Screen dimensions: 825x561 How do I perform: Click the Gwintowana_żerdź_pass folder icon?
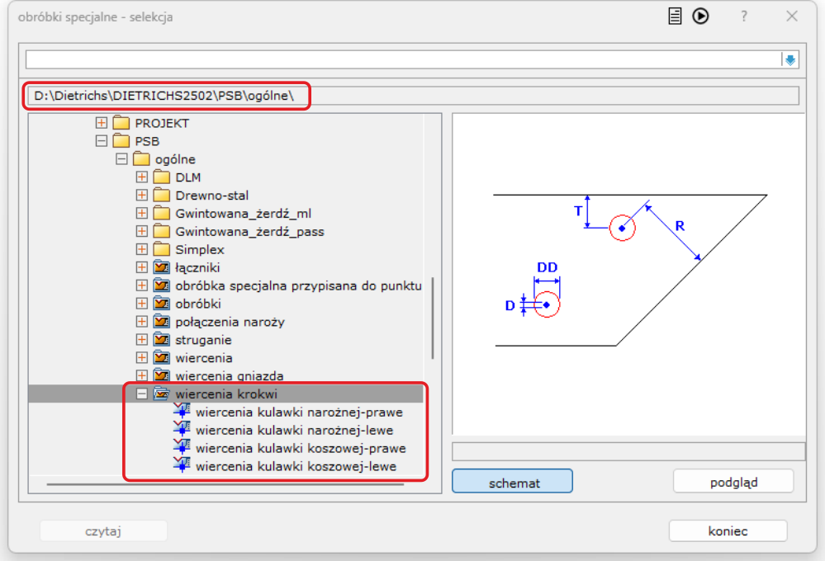(x=162, y=231)
